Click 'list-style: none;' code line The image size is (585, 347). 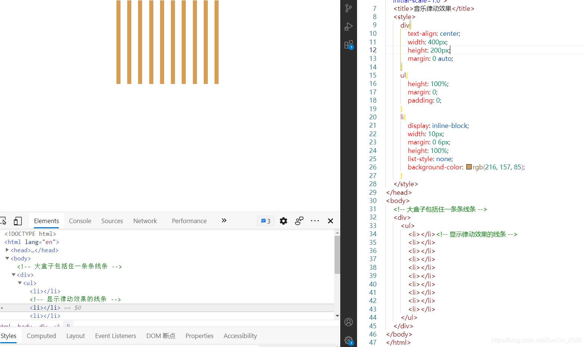pos(430,159)
